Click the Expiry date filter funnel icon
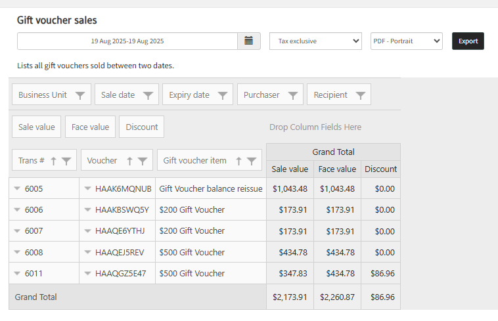 [223, 95]
